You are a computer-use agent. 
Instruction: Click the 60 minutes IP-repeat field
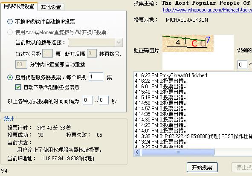tap(21, 64)
